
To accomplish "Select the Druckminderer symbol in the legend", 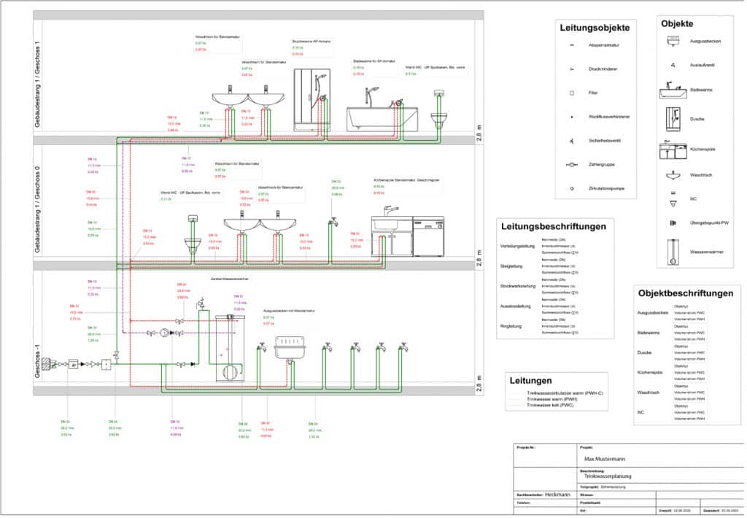I will click(572, 69).
